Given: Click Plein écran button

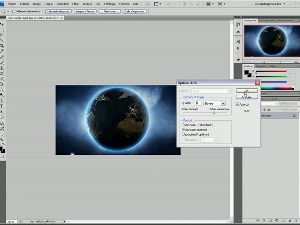Looking at the screenshot, I should coord(109,12).
